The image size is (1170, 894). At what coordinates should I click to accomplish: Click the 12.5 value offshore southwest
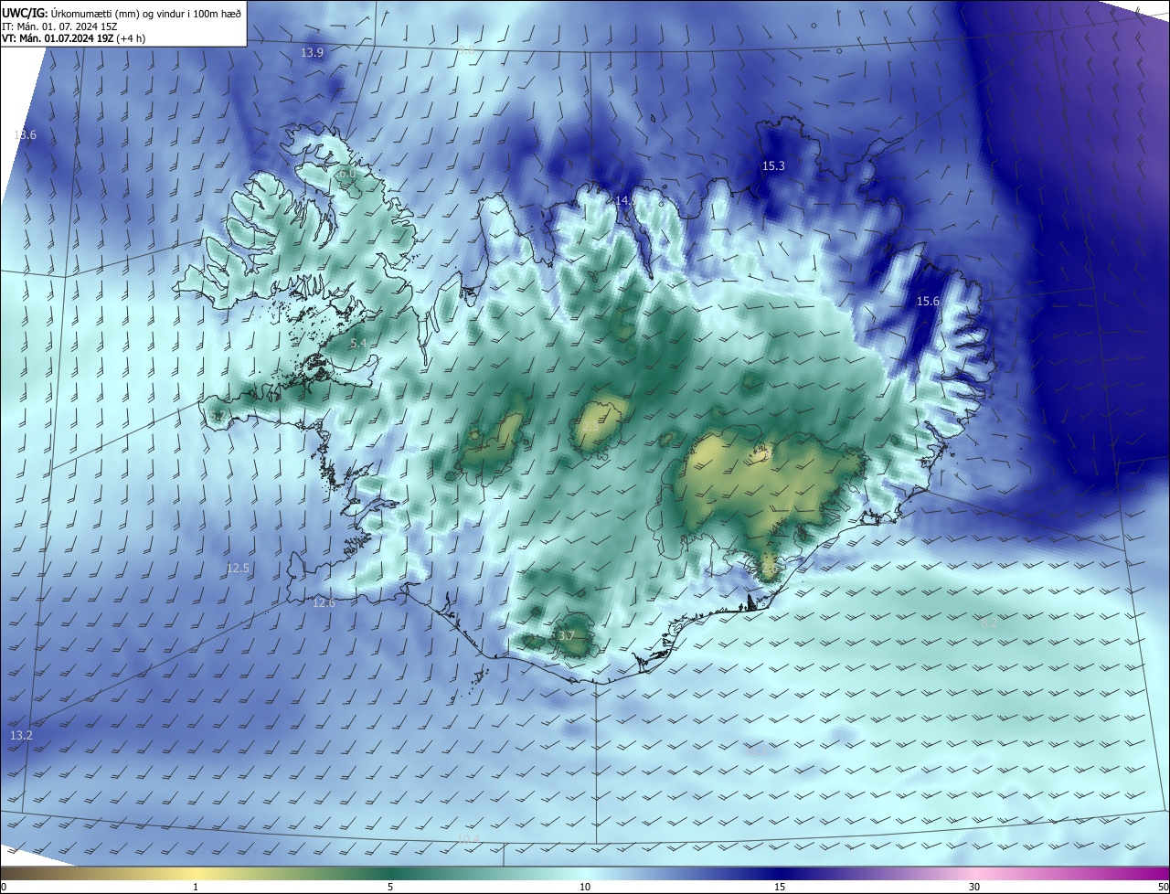pos(238,569)
